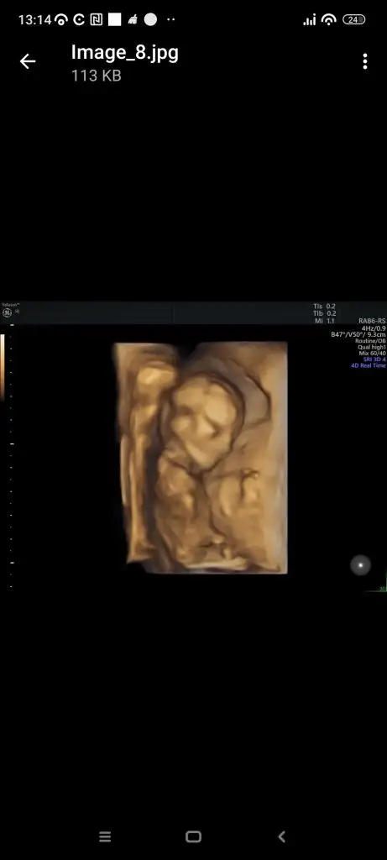Open recent apps from navigation bar
The width and height of the screenshot is (387, 860).
click(x=105, y=836)
